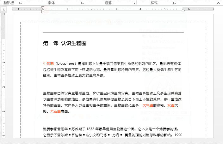Click the red word 大气圈
The height and width of the screenshot is (144, 223).
[x=148, y=105]
